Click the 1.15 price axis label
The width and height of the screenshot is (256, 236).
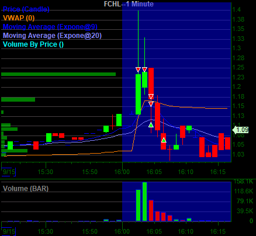[x=238, y=106]
